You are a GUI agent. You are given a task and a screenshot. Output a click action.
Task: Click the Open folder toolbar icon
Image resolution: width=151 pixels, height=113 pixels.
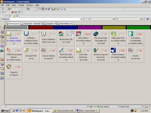coord(9,9)
